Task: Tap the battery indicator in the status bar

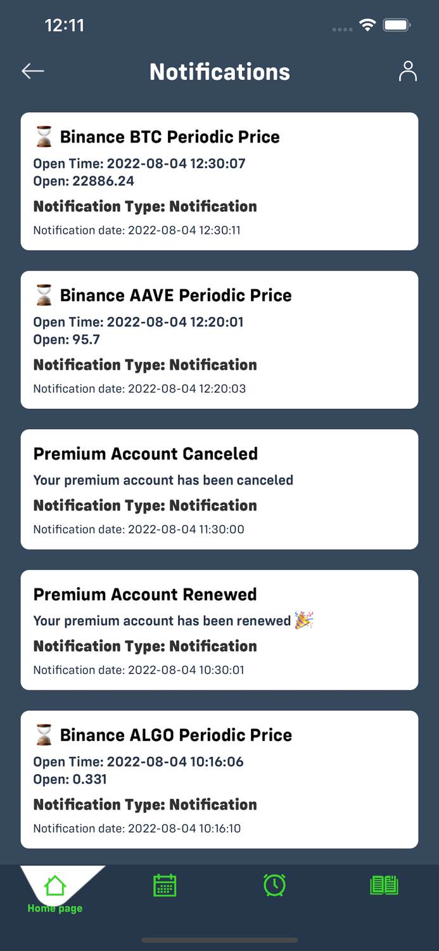Action: pyautogui.click(x=398, y=25)
